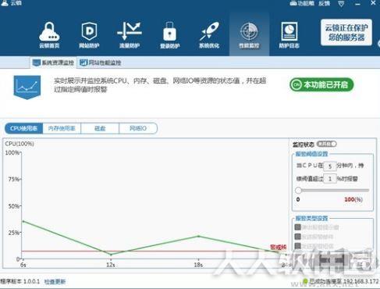
Task: Select the CPU使用率 chart tab
Action: [23, 128]
